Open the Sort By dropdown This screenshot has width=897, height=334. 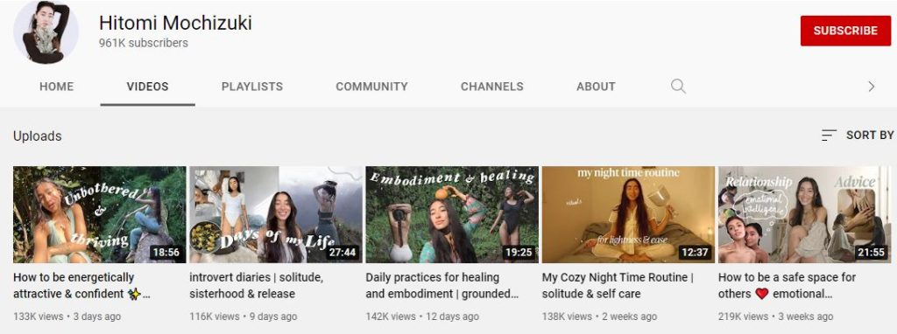point(857,136)
